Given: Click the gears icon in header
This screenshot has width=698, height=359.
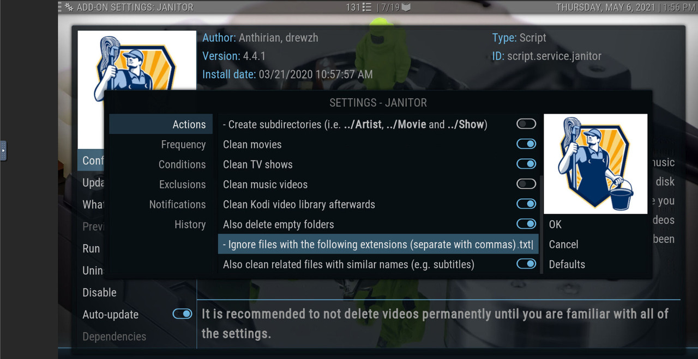Looking at the screenshot, I should tap(69, 8).
